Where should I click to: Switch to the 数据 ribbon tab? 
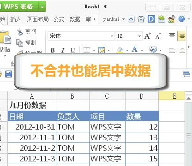point(75,19)
